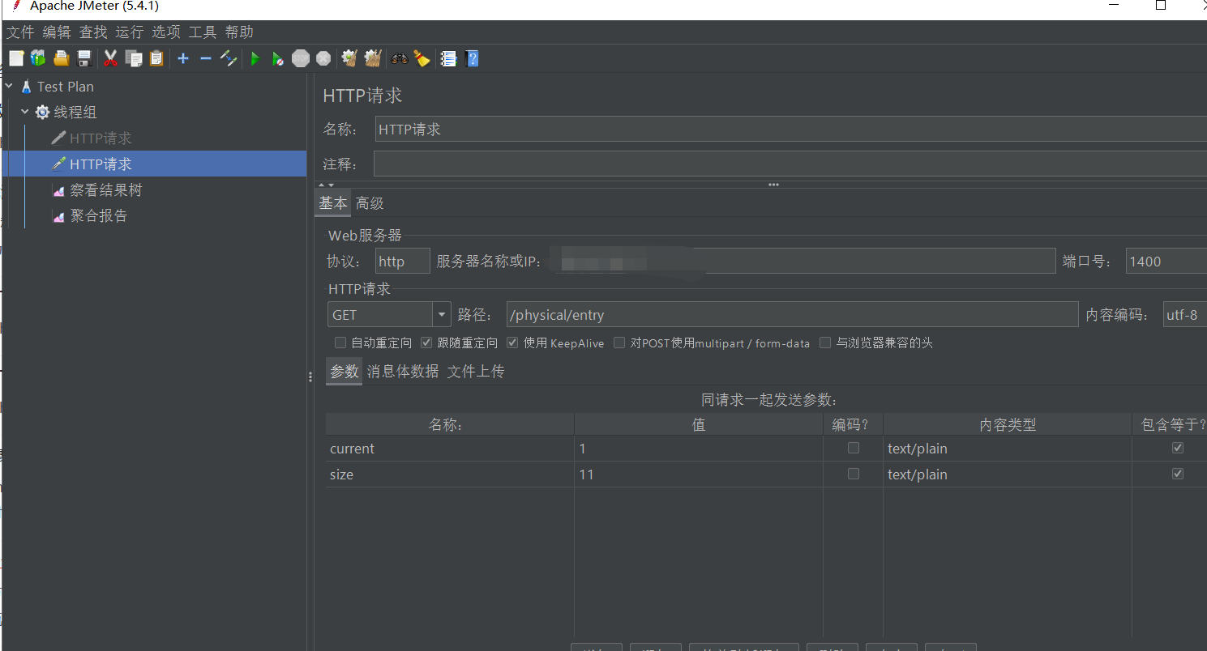
Task: Click the Reset Search yellow broom icon
Action: (422, 58)
